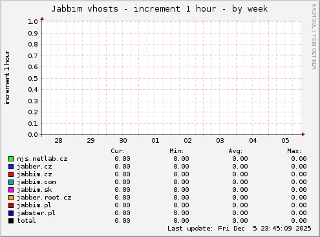
Task: Click the Max value for jabbim.com
Action: [x=299, y=182]
